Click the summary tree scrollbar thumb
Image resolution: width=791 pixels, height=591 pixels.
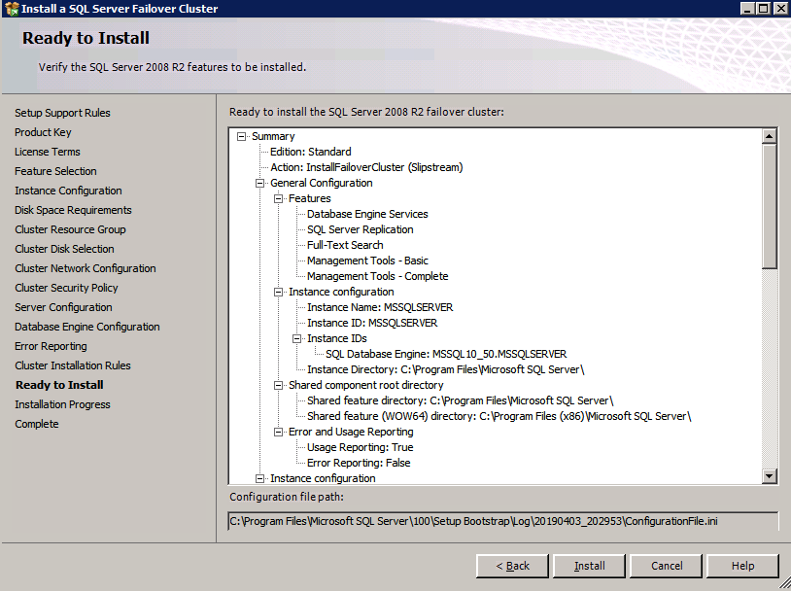point(770,206)
